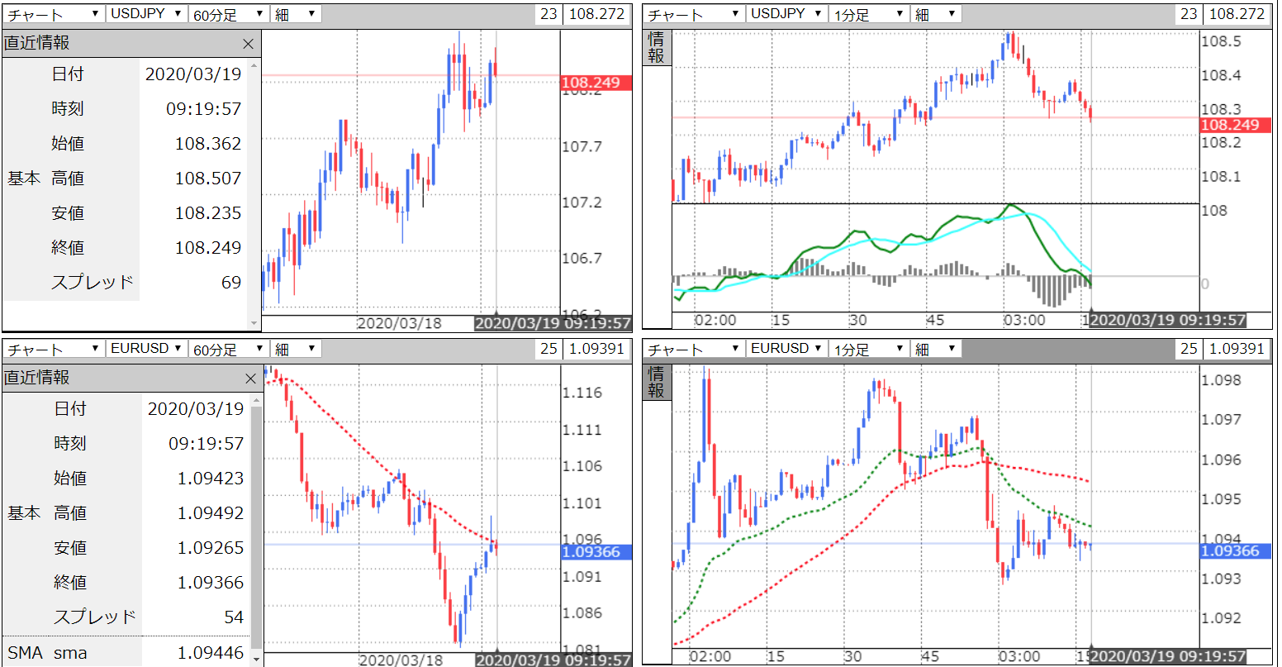Open the 細 line-width dropdown on the USDJPY 1分足 chart
The width and height of the screenshot is (1282, 667).
tap(936, 14)
